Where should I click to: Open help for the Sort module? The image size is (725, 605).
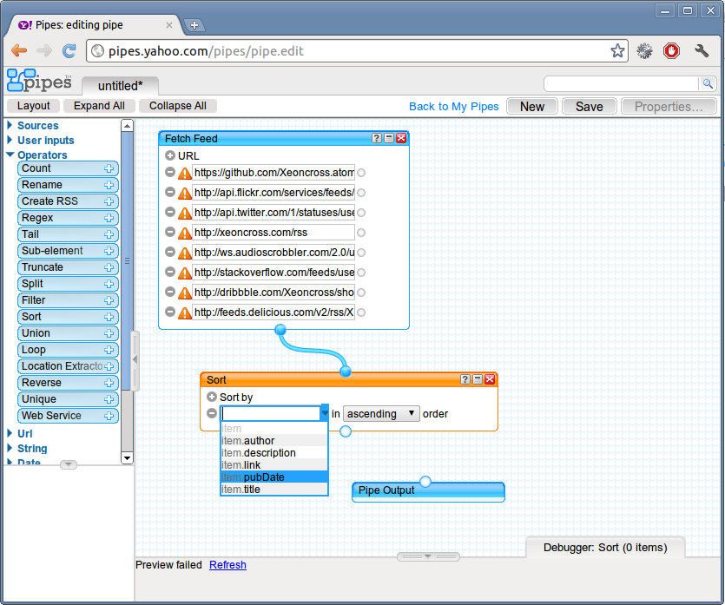pos(465,379)
